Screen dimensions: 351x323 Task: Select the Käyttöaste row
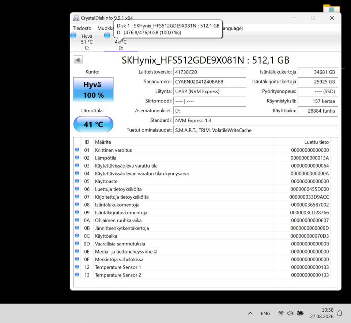(x=202, y=181)
